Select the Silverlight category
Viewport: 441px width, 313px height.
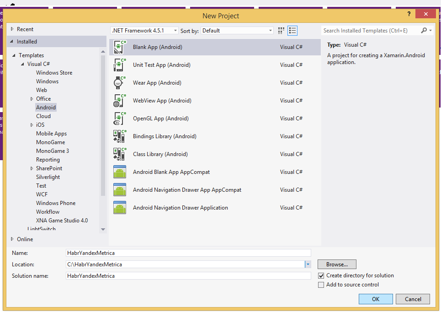[48, 177]
